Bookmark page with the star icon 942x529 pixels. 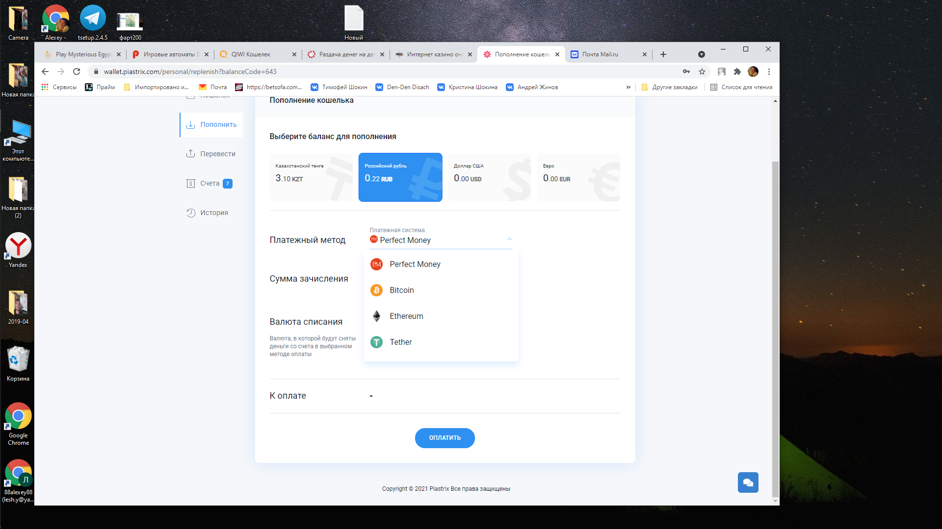pyautogui.click(x=702, y=72)
